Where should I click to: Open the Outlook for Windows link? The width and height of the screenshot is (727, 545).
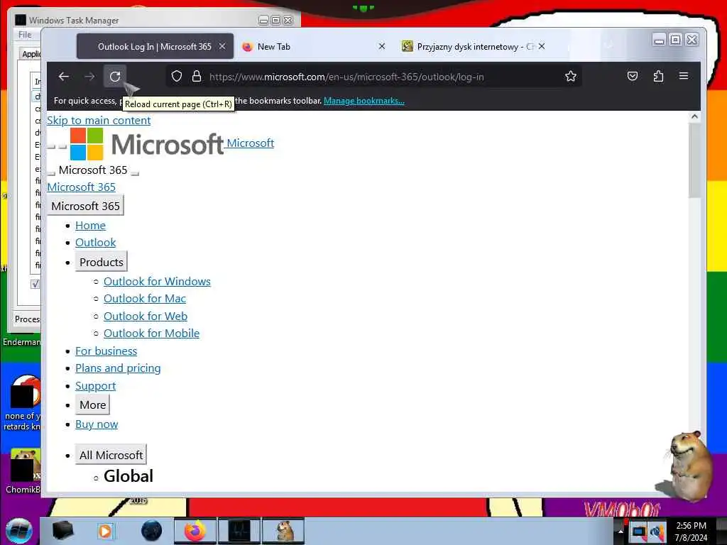[x=157, y=282]
